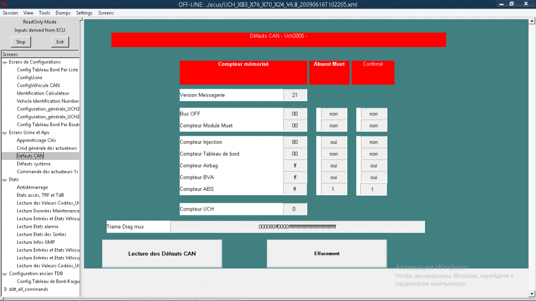The image size is (536, 301).
Task: Click Lecture des Défauts CAN button
Action: click(162, 253)
